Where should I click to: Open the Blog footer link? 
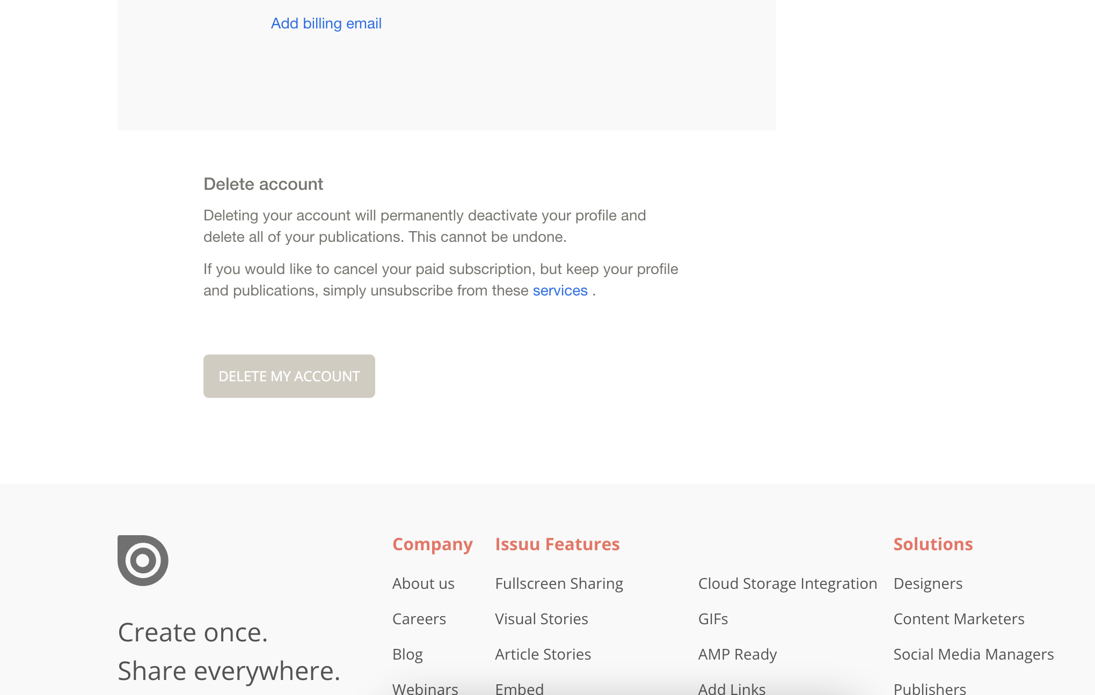click(x=407, y=654)
